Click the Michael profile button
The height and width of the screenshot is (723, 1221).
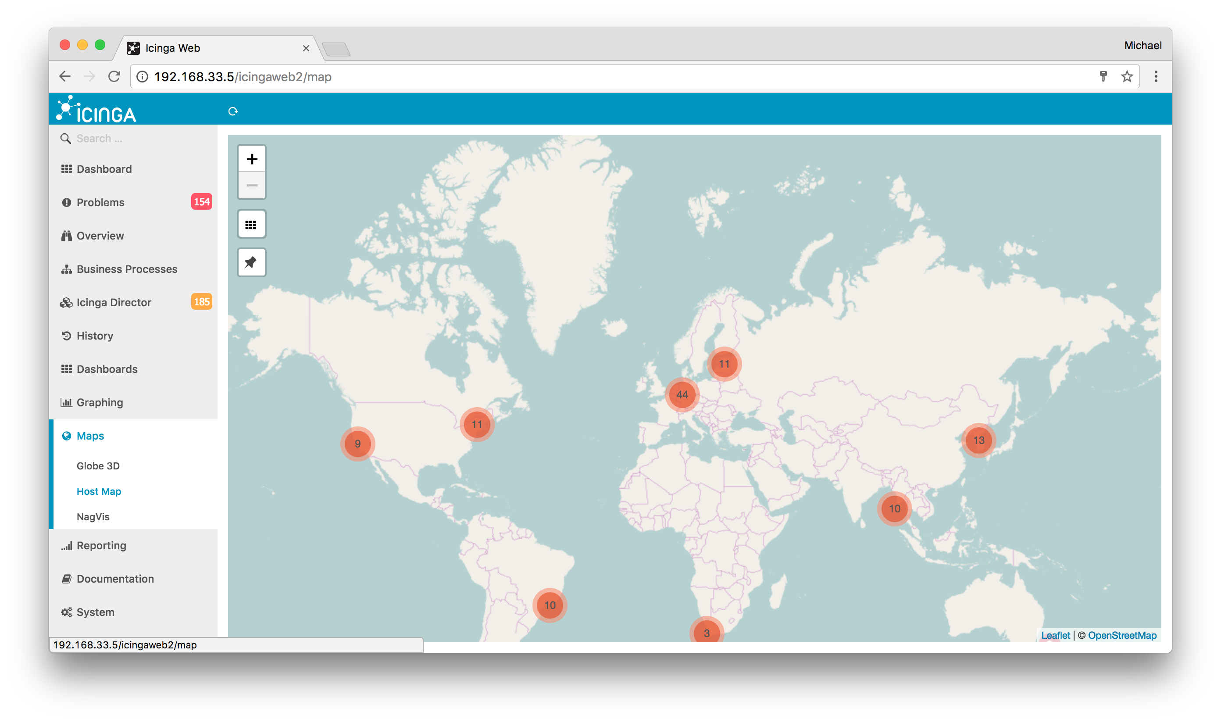[x=1142, y=46]
